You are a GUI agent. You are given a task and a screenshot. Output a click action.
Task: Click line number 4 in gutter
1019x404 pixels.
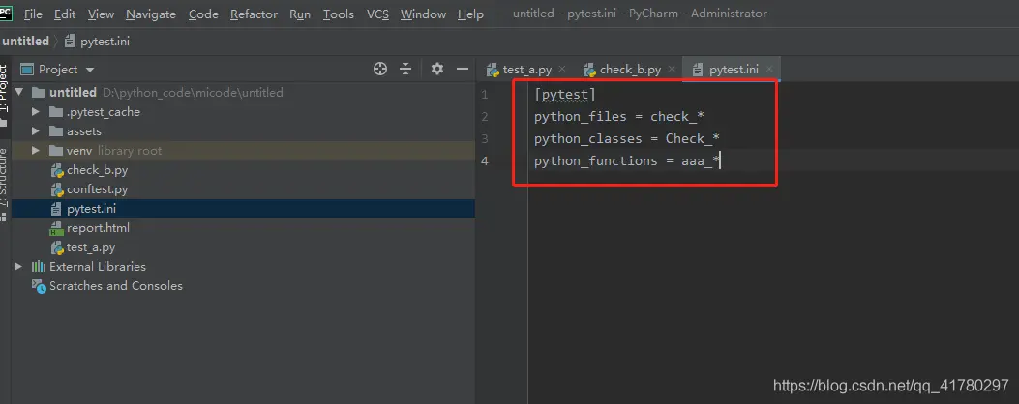(484, 161)
